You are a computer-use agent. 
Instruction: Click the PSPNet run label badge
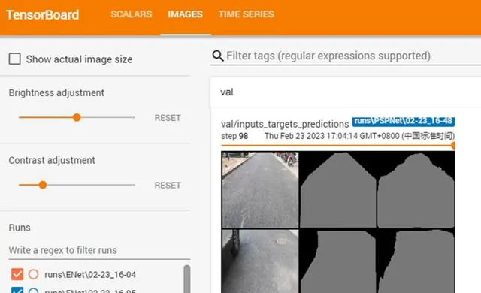tap(404, 122)
